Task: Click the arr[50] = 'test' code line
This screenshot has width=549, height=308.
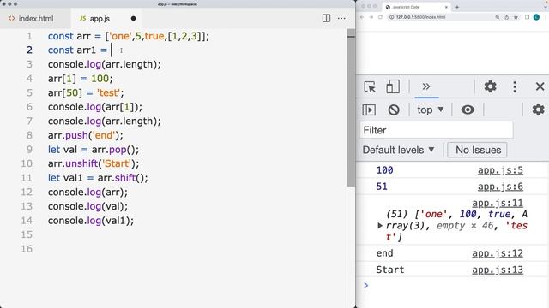Action: pyautogui.click(x=86, y=93)
